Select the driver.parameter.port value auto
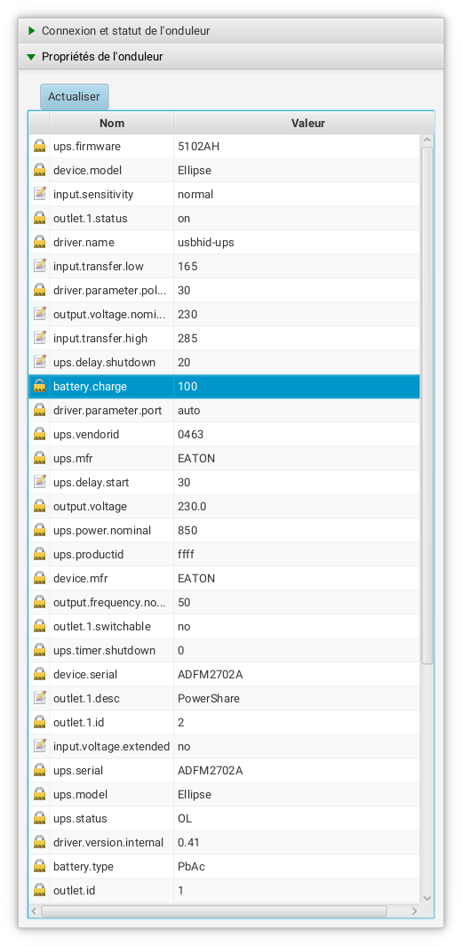Screen dimensions: 462x946 point(188,410)
